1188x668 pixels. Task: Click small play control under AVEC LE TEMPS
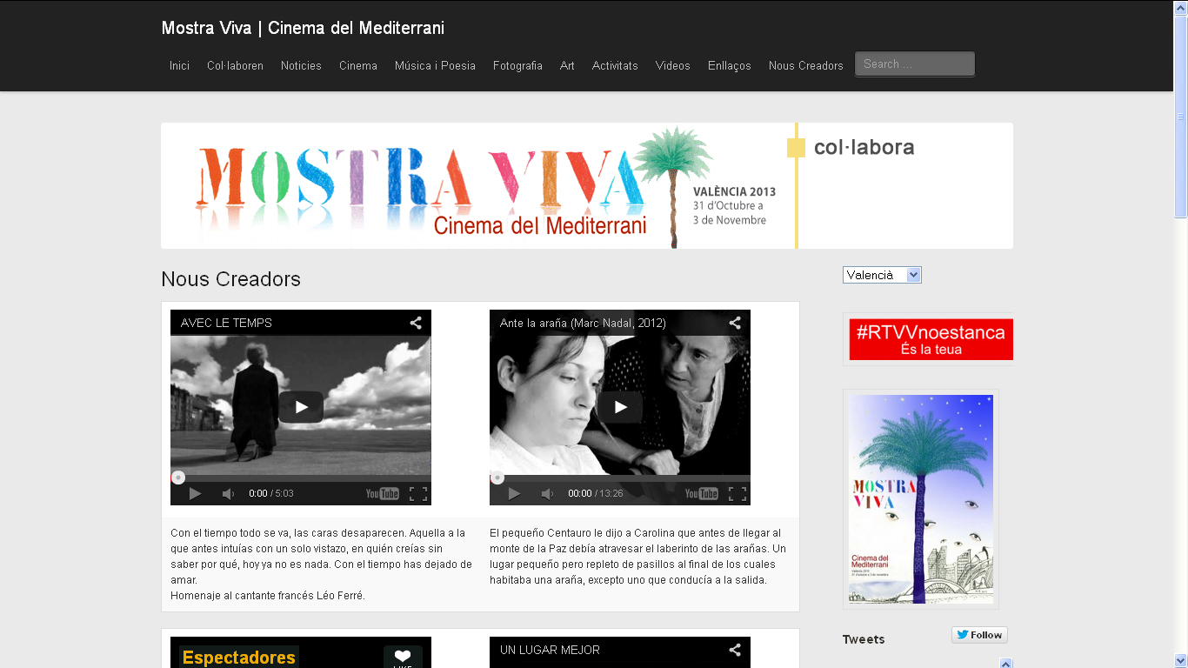[x=195, y=494]
